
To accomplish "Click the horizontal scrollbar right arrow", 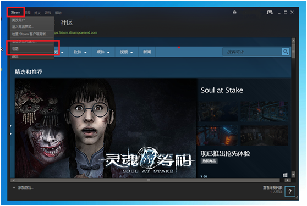I will coord(287,180).
